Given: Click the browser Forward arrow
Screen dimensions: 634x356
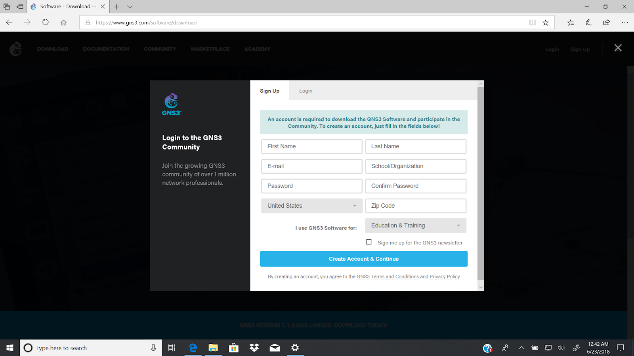Looking at the screenshot, I should (x=27, y=23).
